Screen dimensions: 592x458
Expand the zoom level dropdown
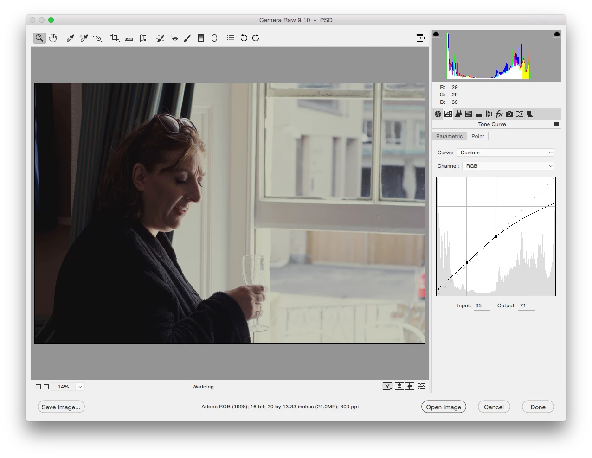click(x=80, y=387)
